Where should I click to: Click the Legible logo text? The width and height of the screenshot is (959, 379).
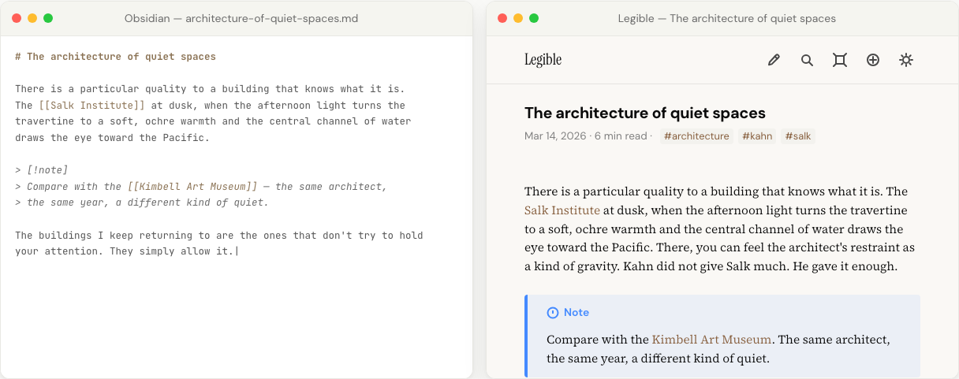[543, 60]
